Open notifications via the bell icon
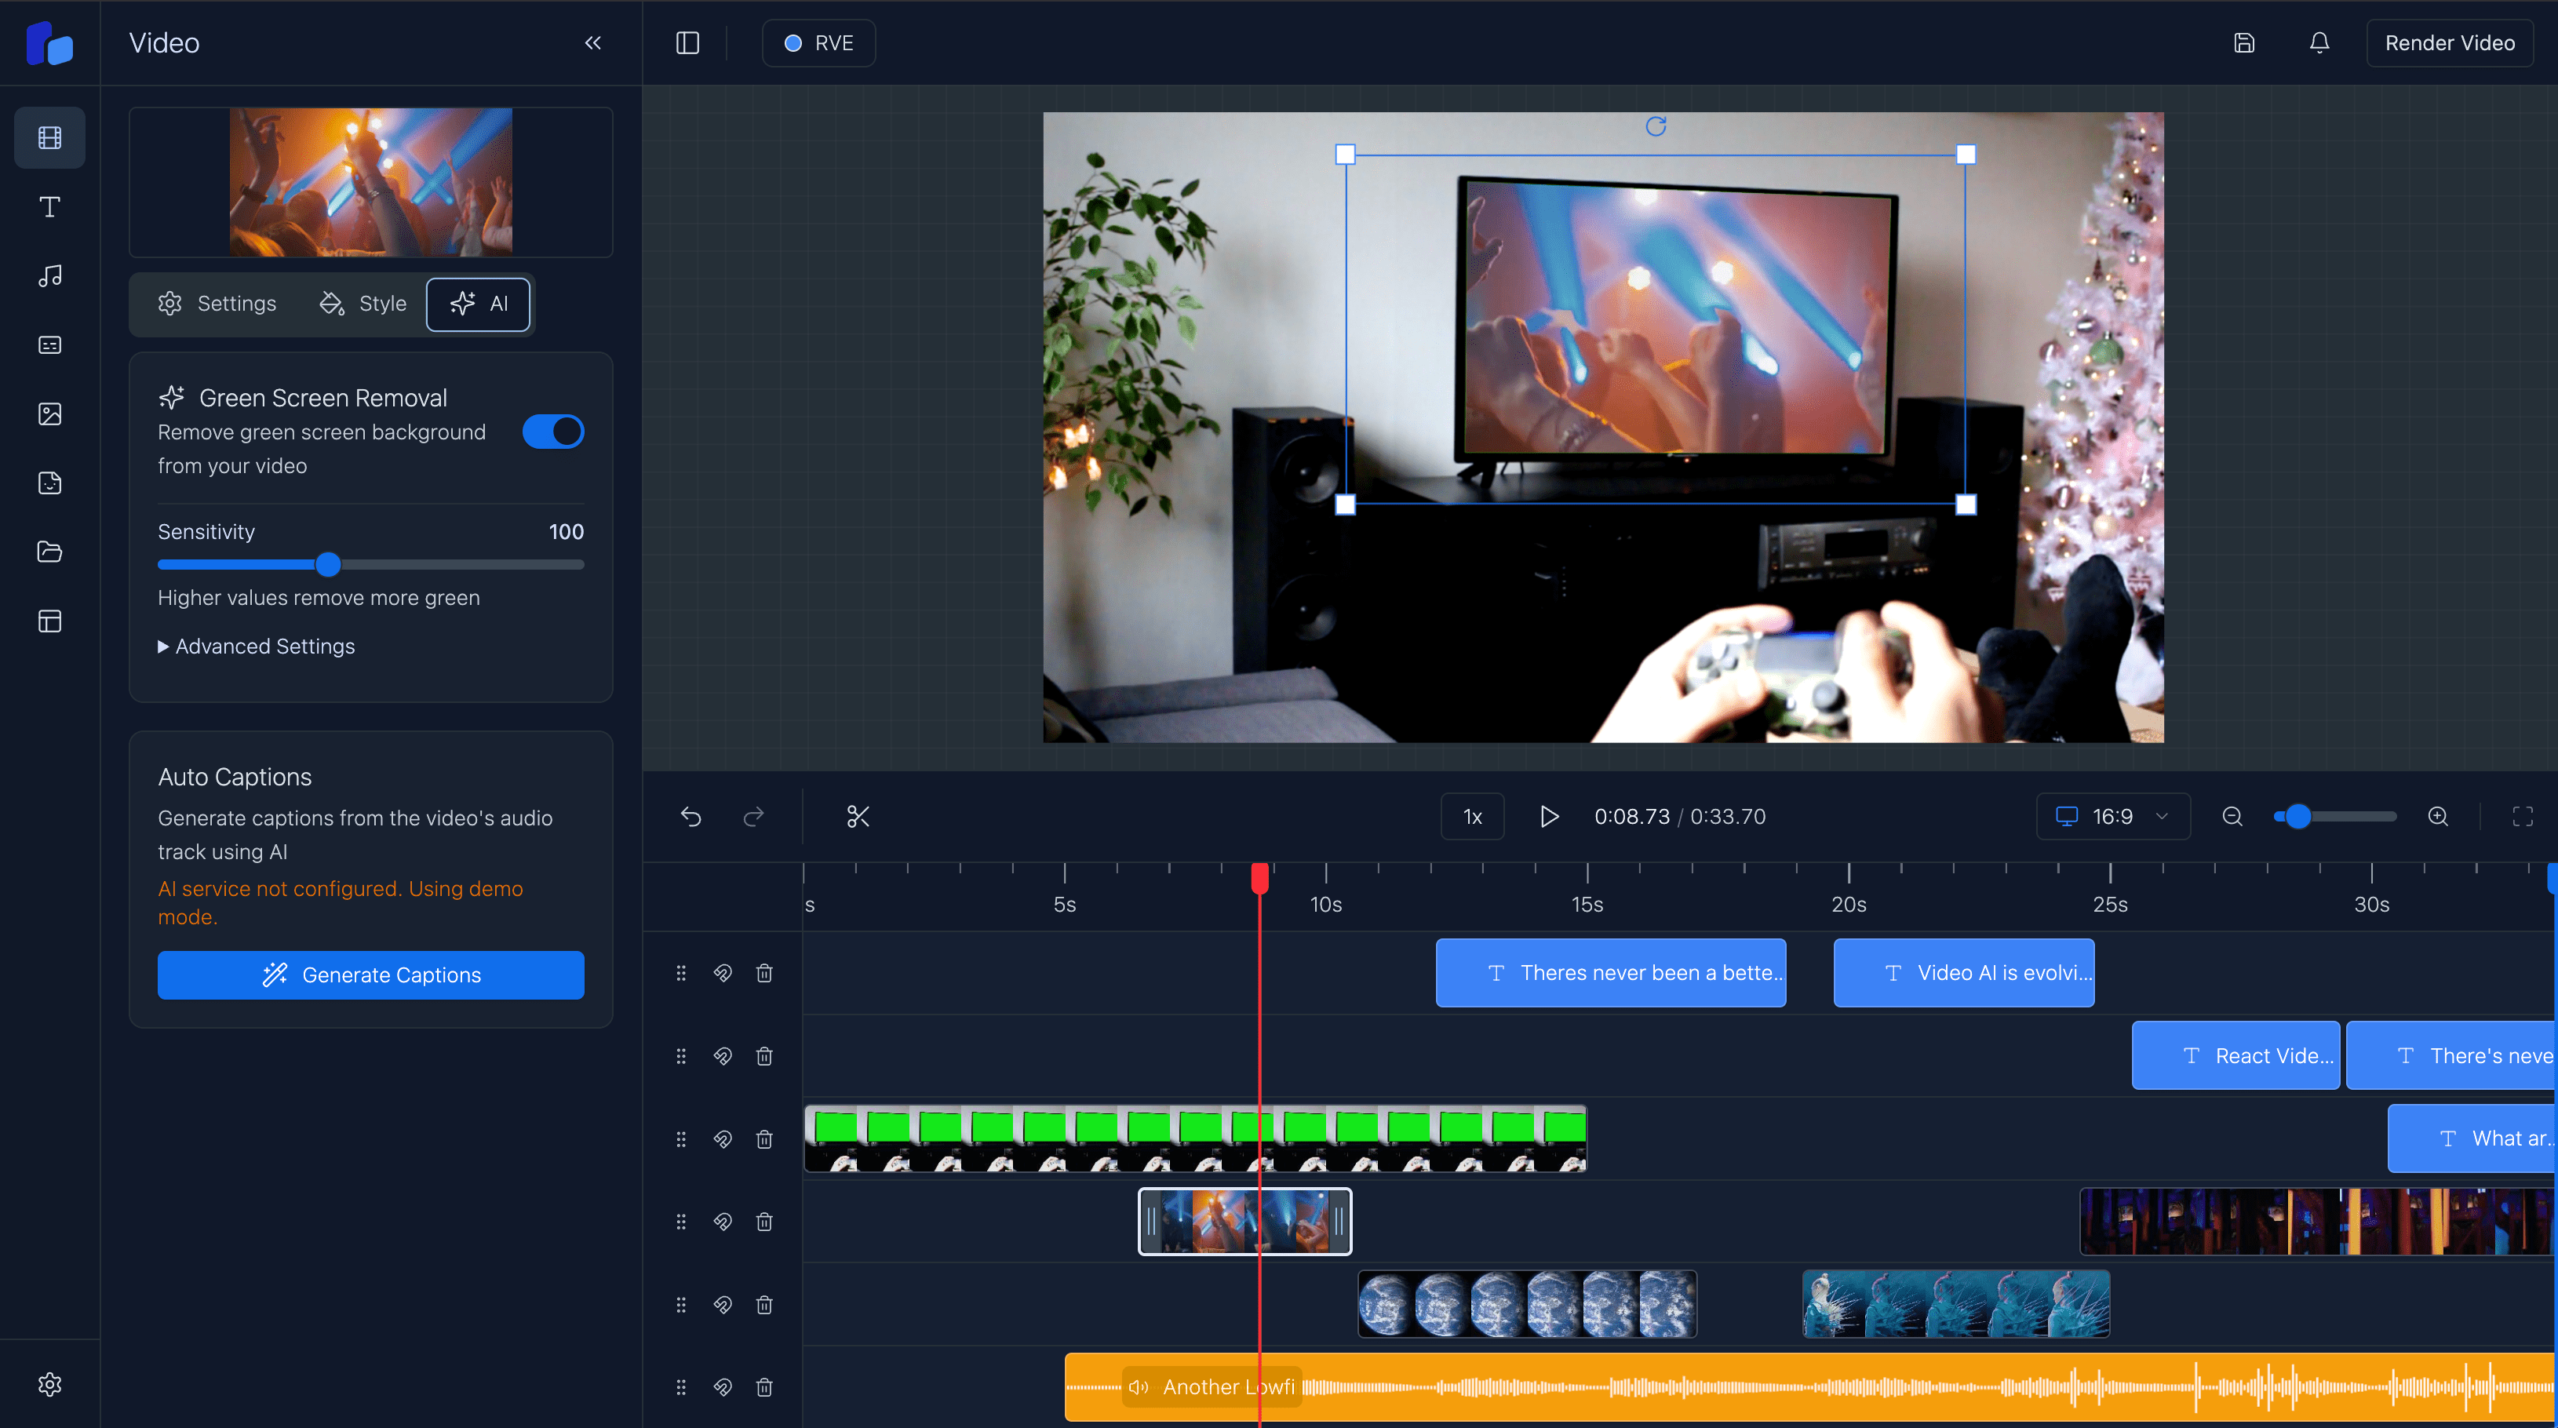 point(2319,42)
